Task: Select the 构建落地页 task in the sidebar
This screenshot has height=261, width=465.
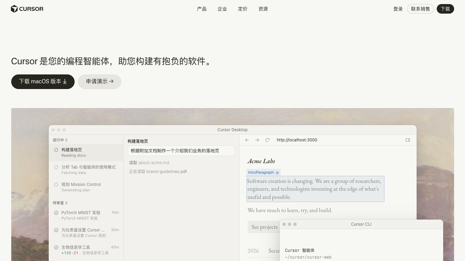Action: [x=86, y=152]
